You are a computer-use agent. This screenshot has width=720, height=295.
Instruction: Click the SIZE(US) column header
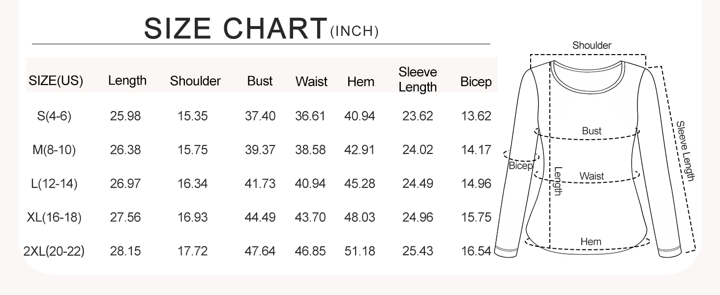point(56,81)
